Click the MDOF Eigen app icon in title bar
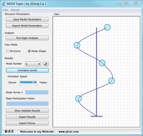143x136 pixels. pos(4,4)
